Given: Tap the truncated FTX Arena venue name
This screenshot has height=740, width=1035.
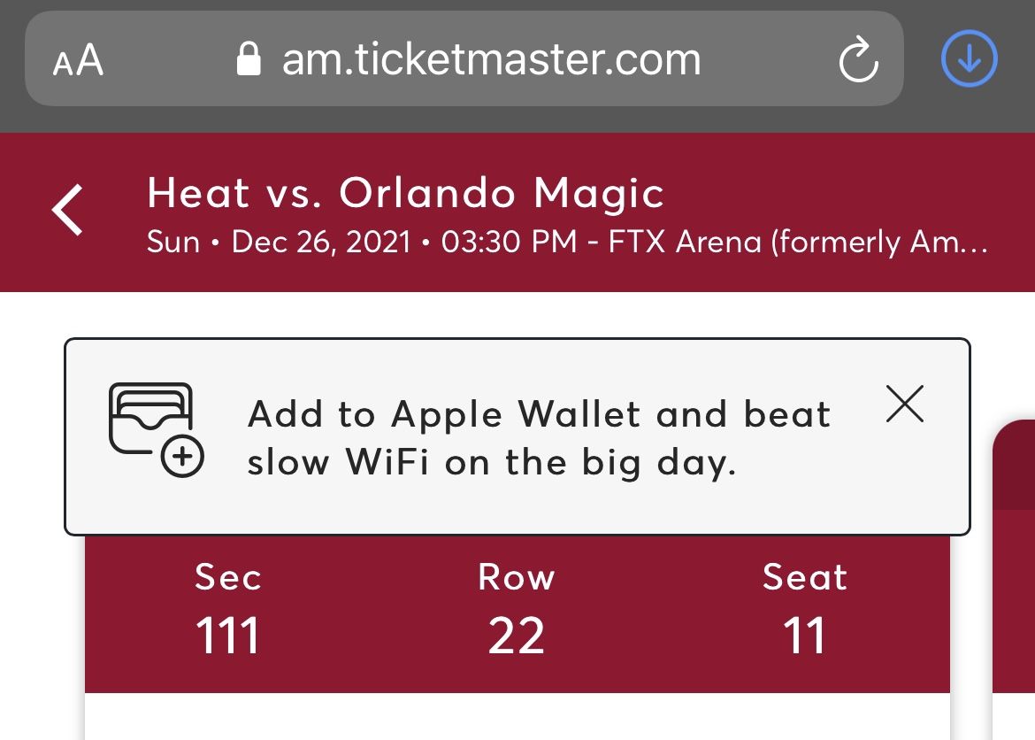Looking at the screenshot, I should [x=798, y=242].
